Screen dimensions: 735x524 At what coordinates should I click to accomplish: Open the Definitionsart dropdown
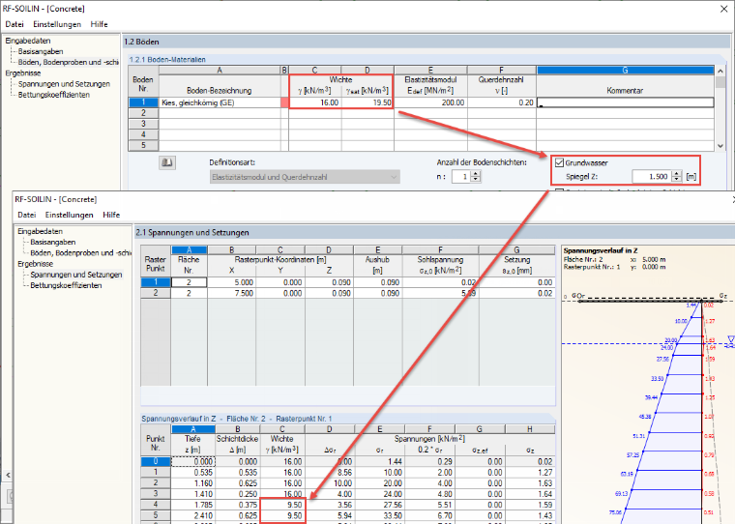point(305,177)
